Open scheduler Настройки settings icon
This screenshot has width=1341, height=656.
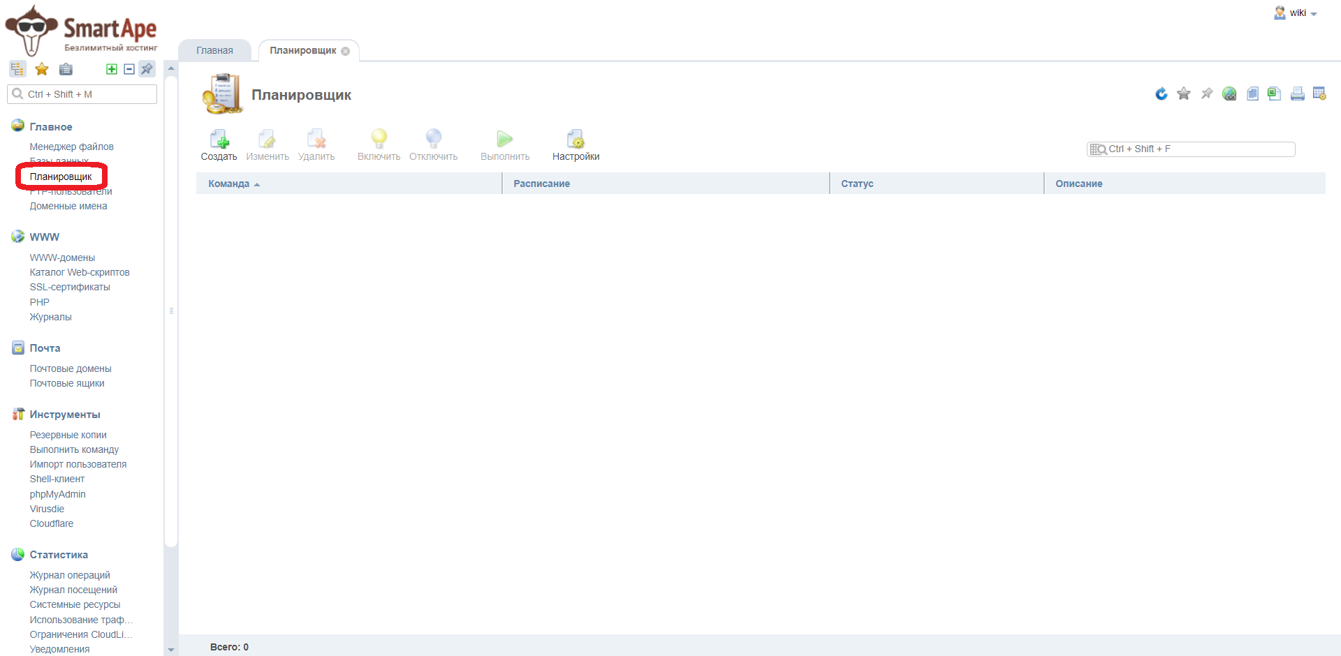[576, 144]
